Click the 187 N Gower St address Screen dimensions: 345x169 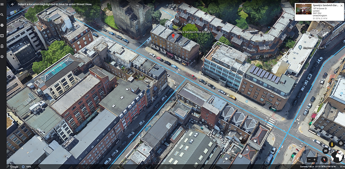click(320, 8)
